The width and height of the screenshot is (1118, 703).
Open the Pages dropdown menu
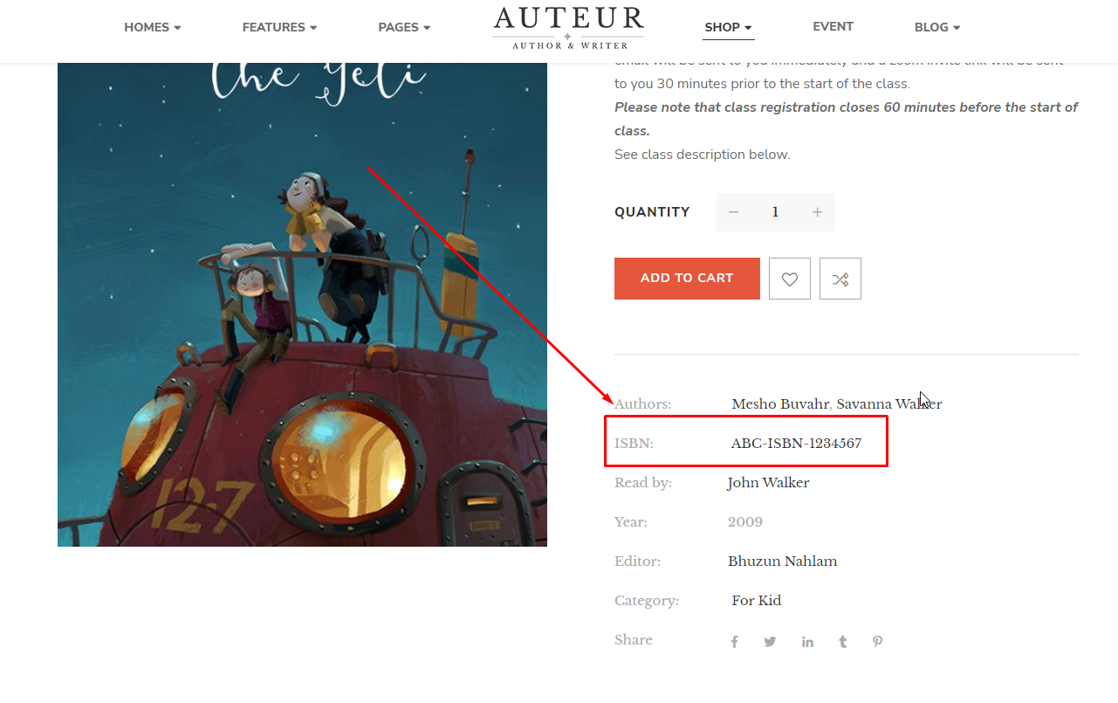[x=404, y=27]
